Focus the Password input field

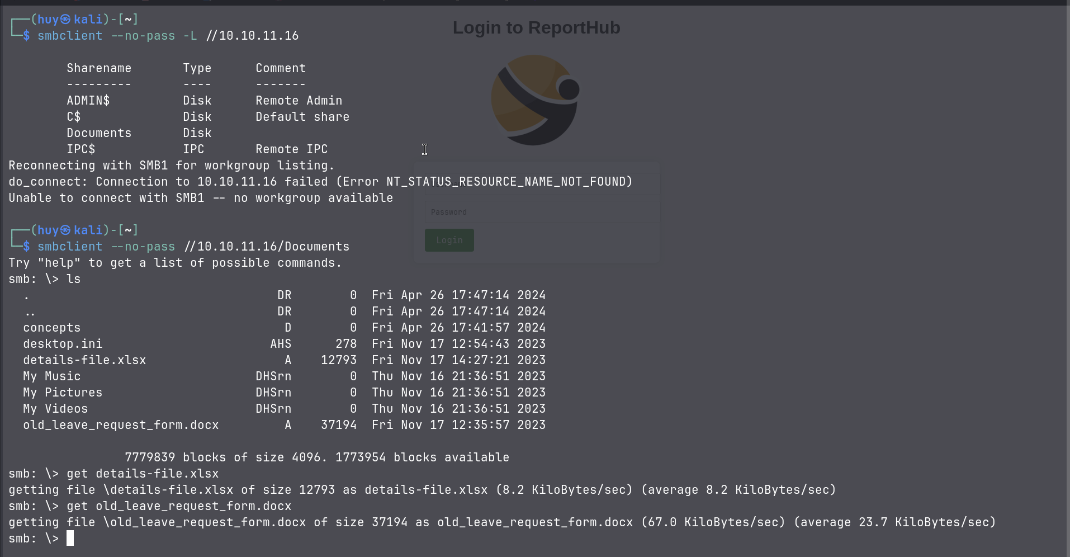coord(542,213)
